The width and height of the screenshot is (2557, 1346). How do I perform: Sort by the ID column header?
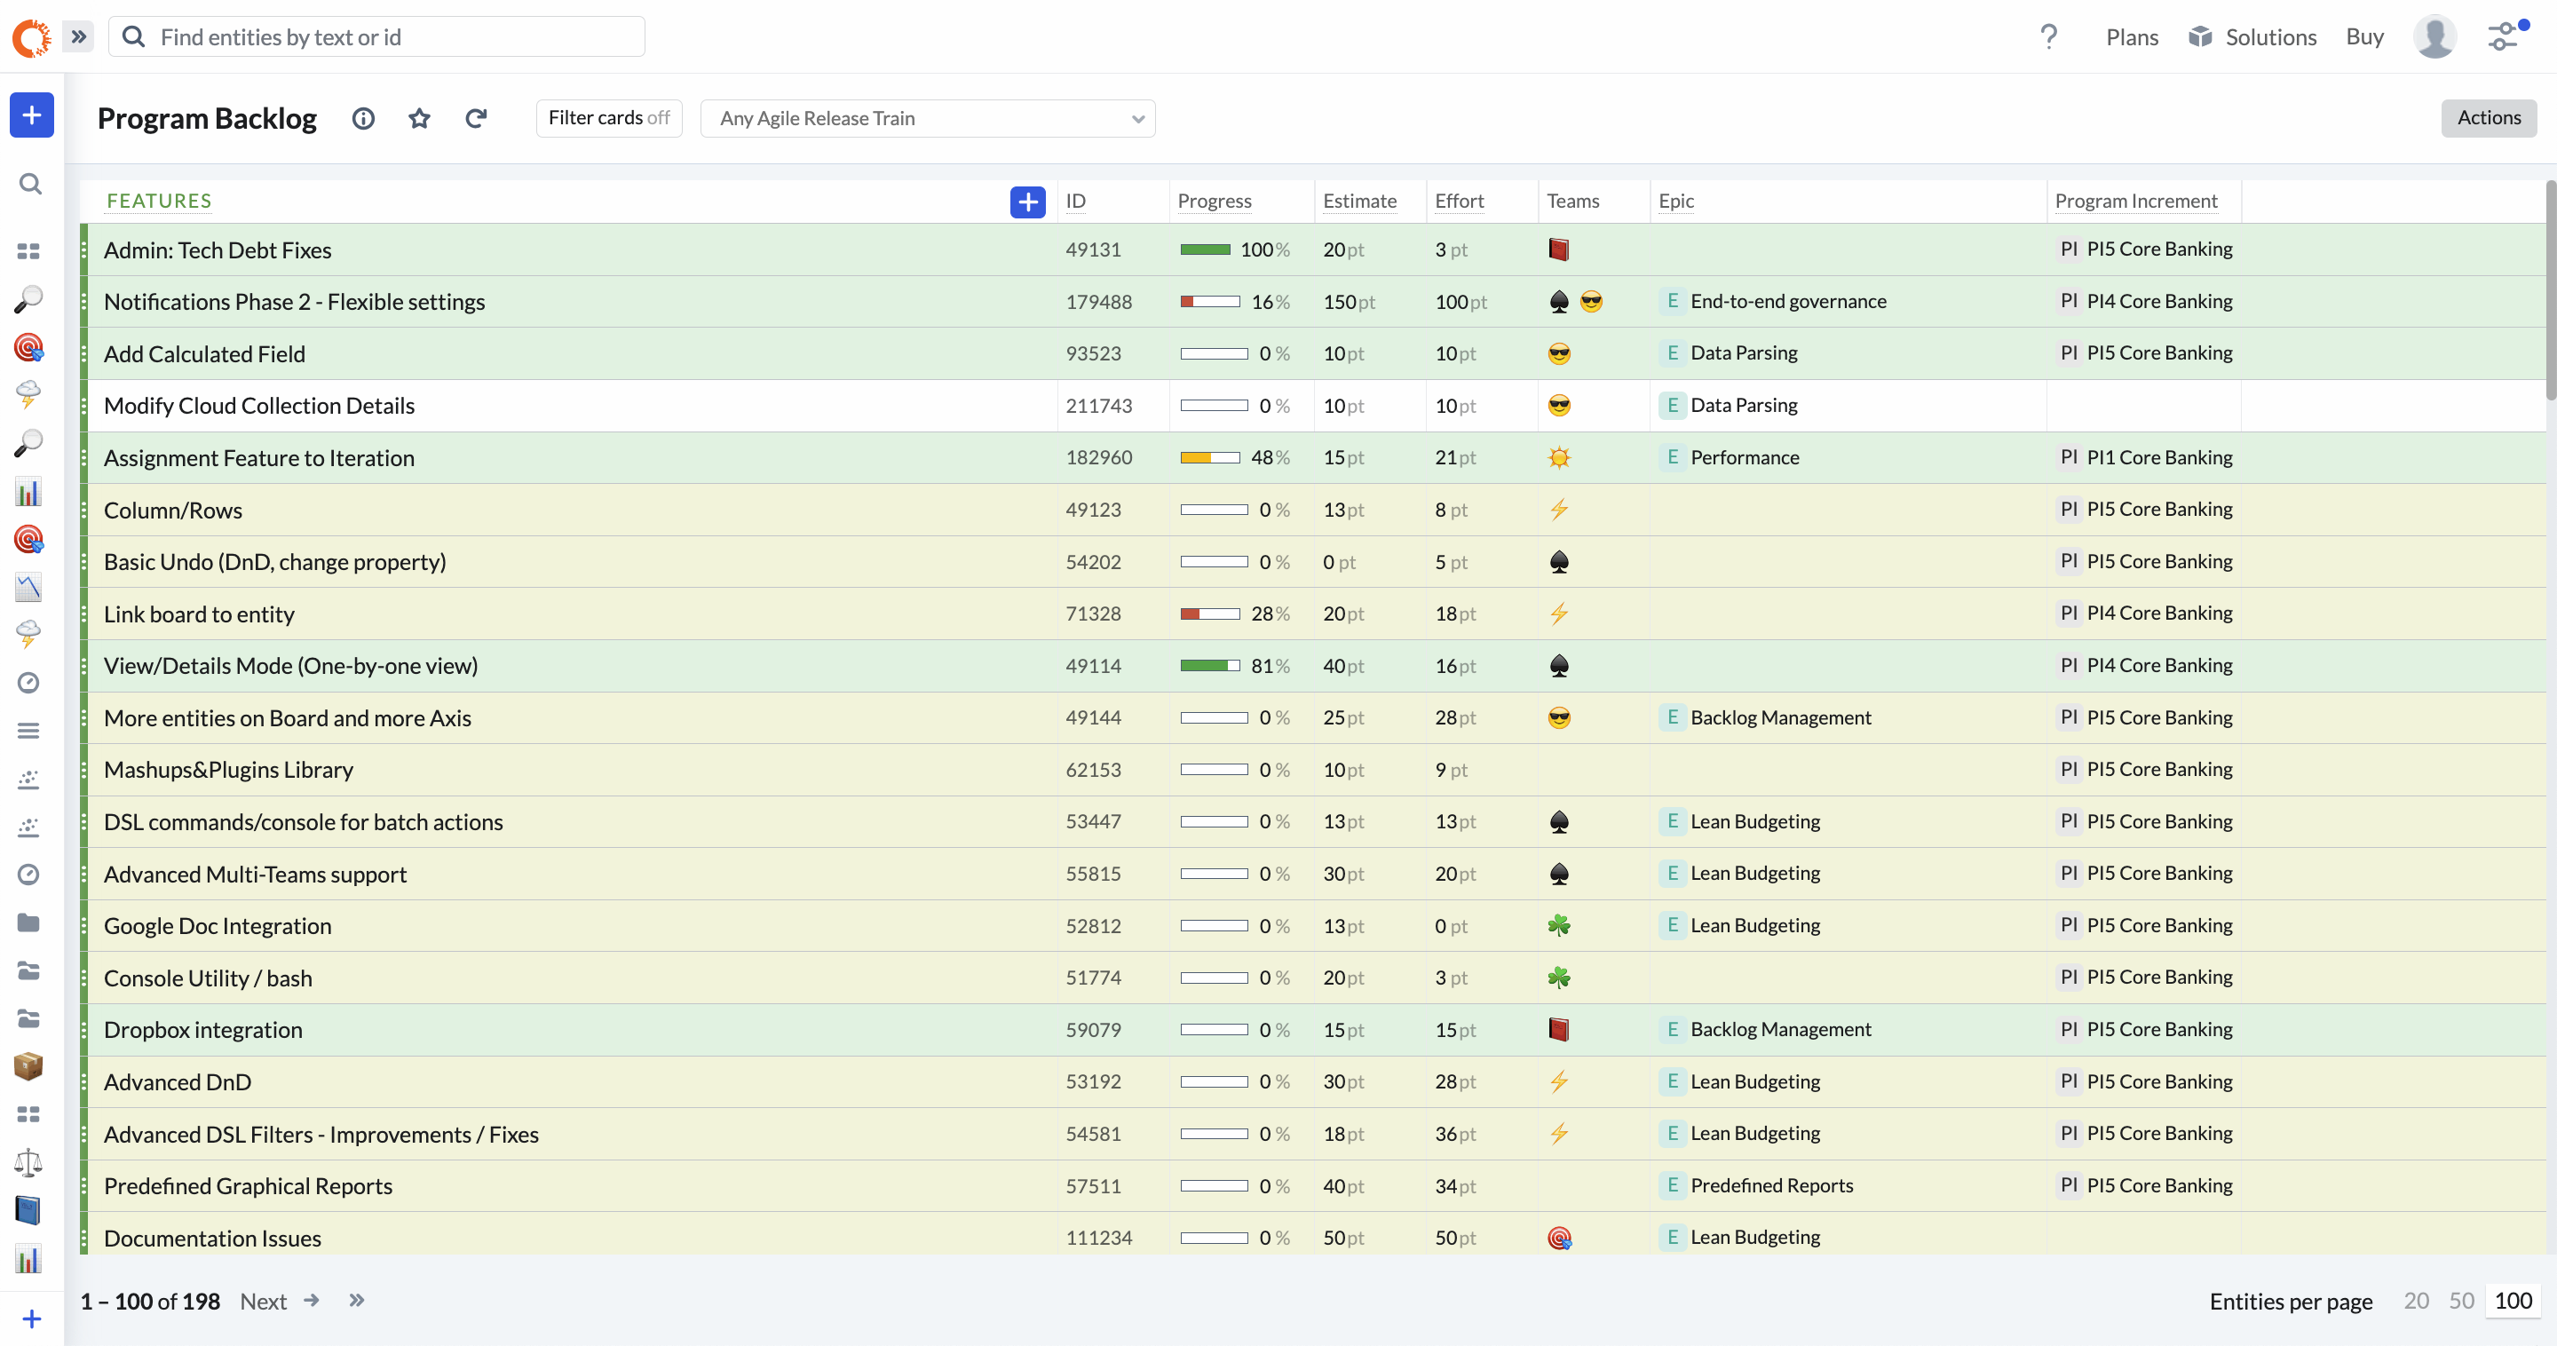(x=1075, y=201)
